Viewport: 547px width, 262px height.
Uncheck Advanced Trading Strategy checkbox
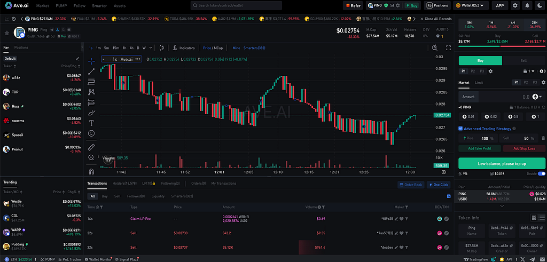[x=460, y=129]
